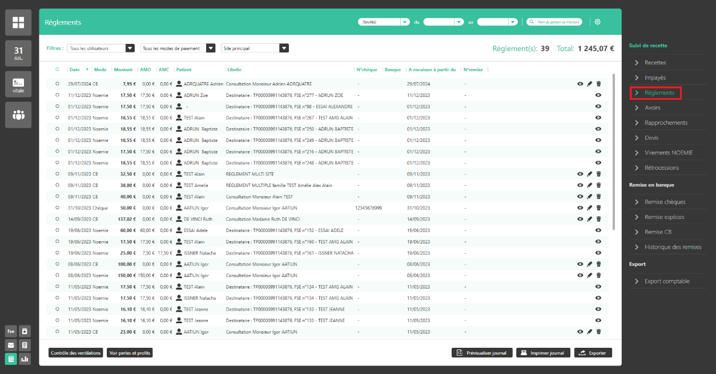
Task: Delete the 29/07/2024 Adrien ADRQUATRE payment
Action: [x=598, y=84]
